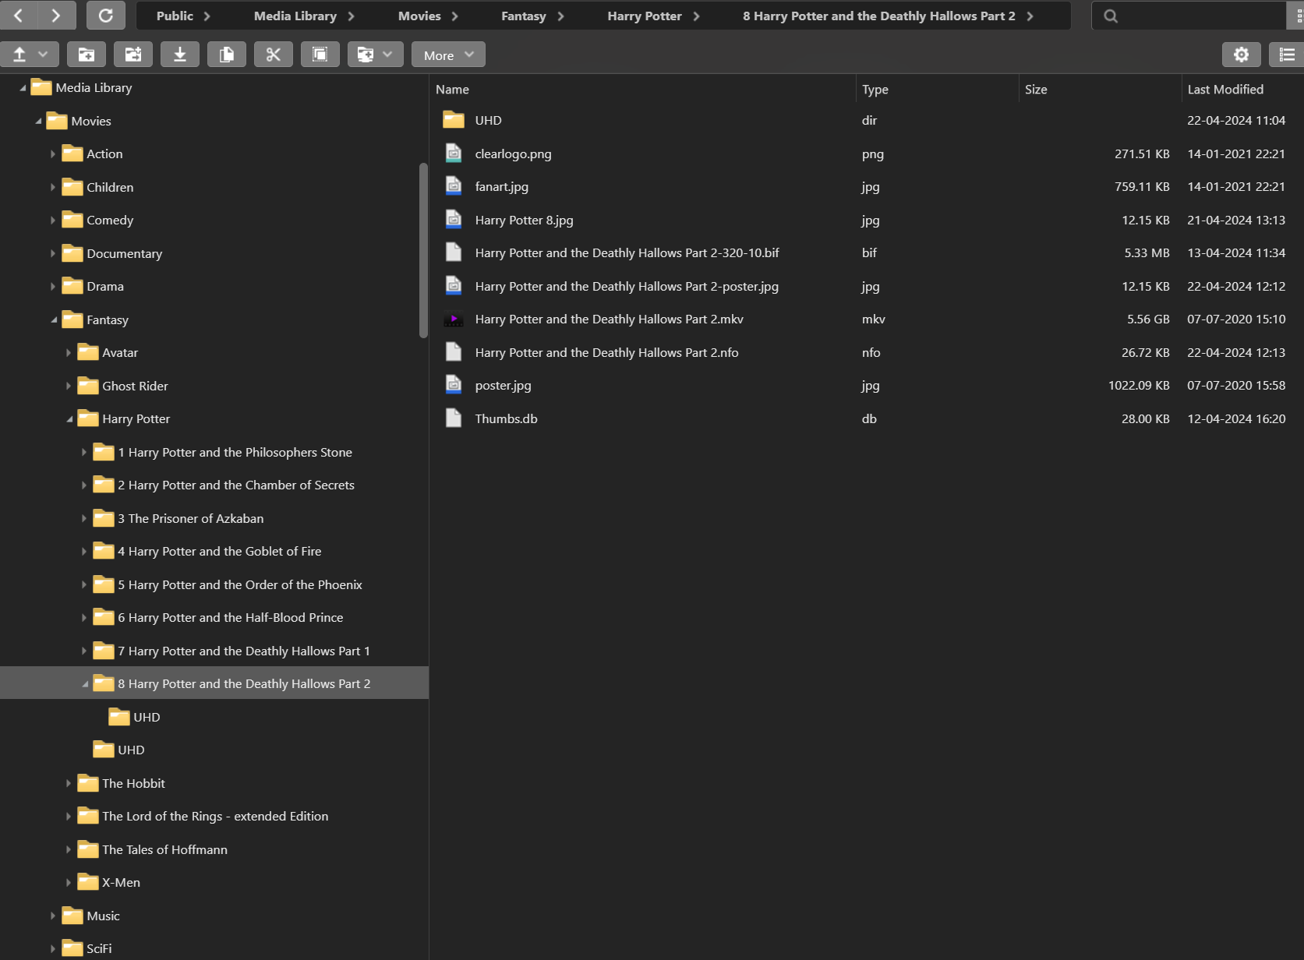1304x960 pixels.
Task: Click the mkv video file icon
Action: [x=454, y=319]
